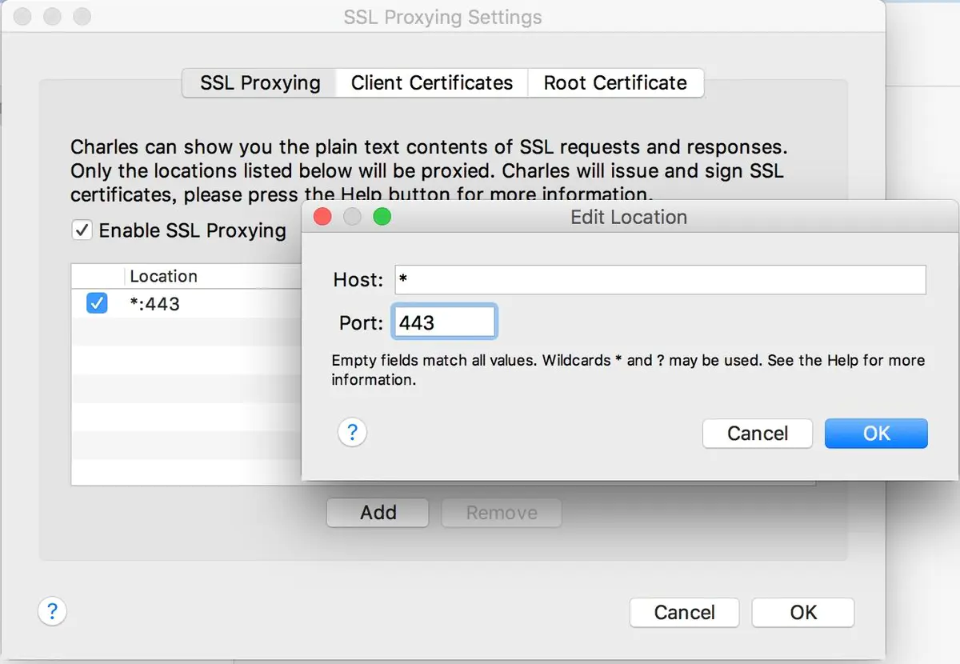Switch to the SSL Proxying tab

coord(260,83)
